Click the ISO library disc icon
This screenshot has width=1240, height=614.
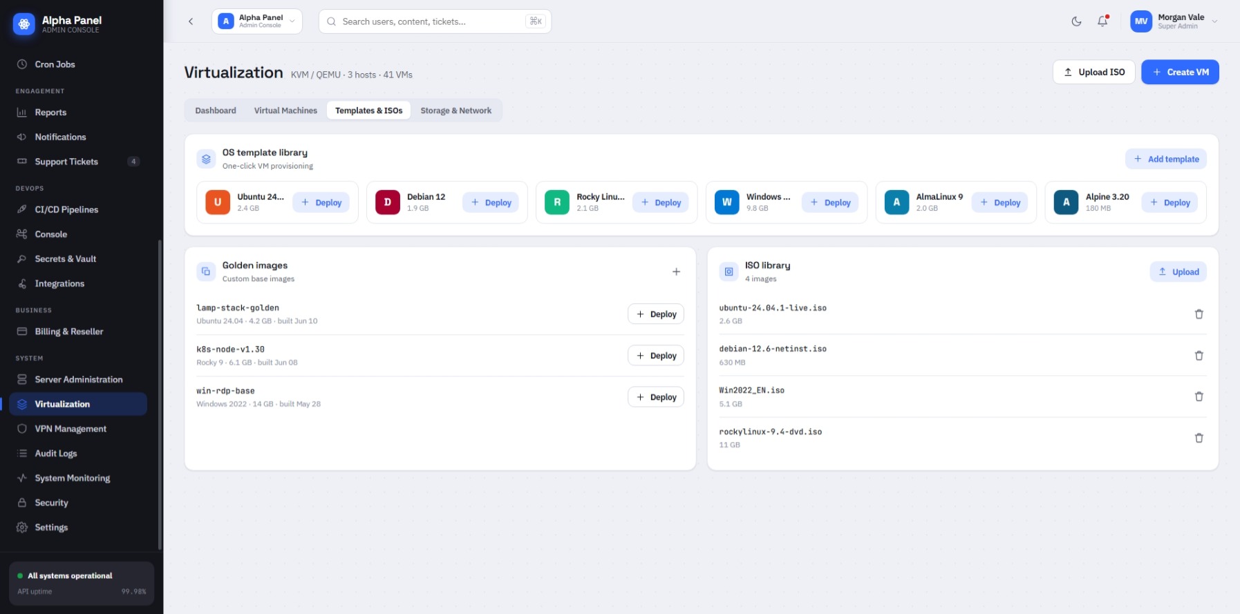[729, 272]
